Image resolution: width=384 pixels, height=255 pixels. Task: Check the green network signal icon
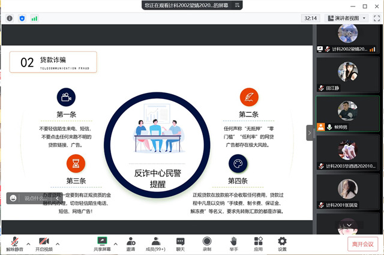point(34,19)
